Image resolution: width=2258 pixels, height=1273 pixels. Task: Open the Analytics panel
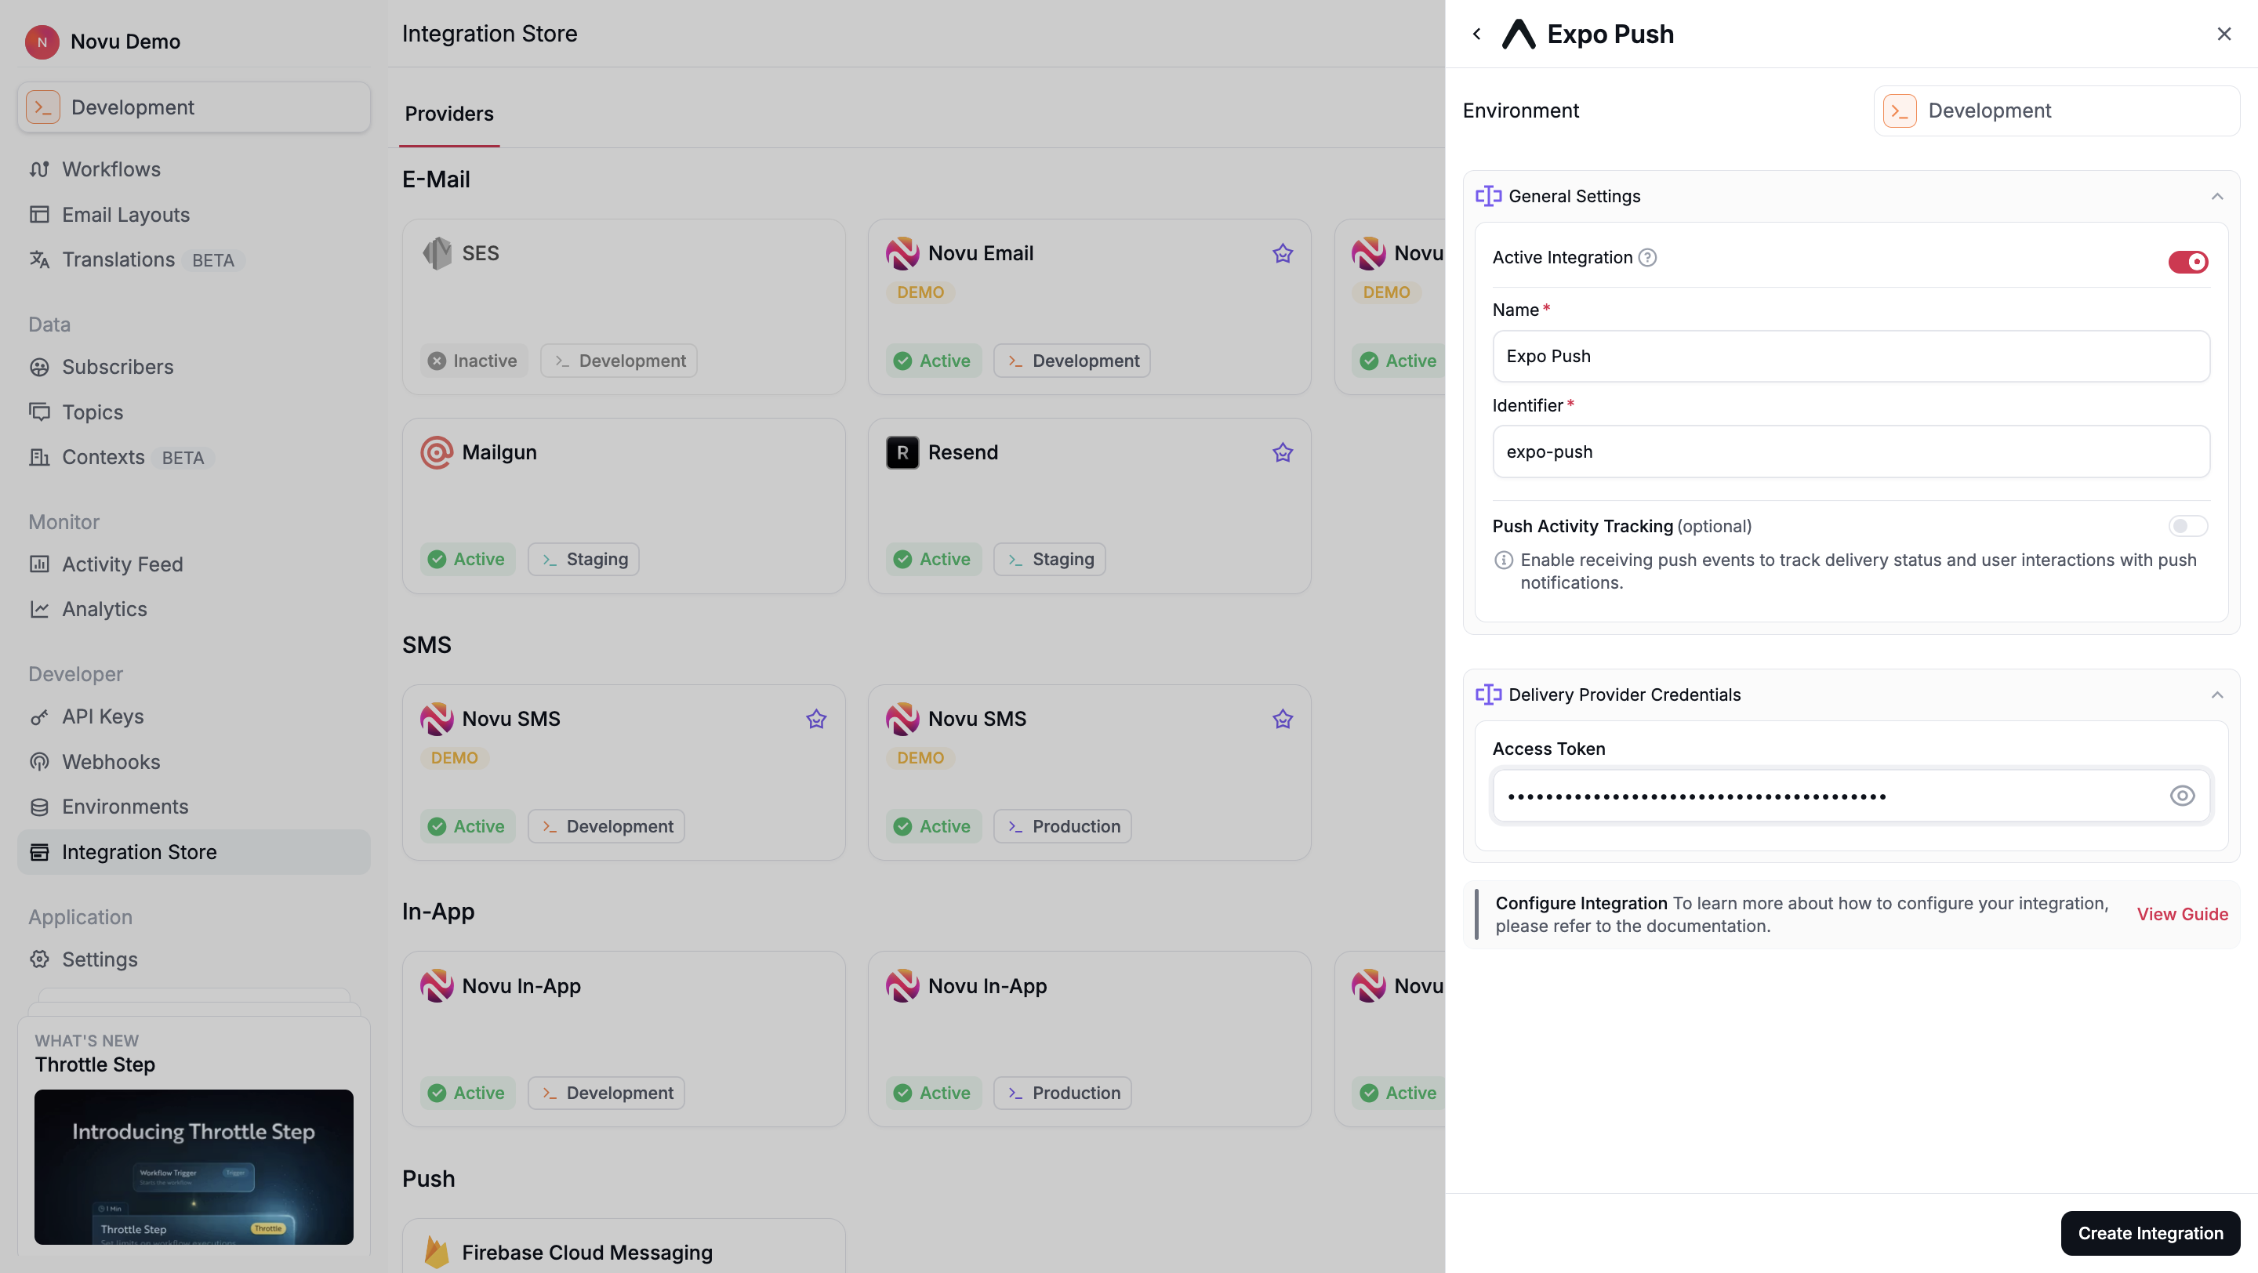click(104, 609)
